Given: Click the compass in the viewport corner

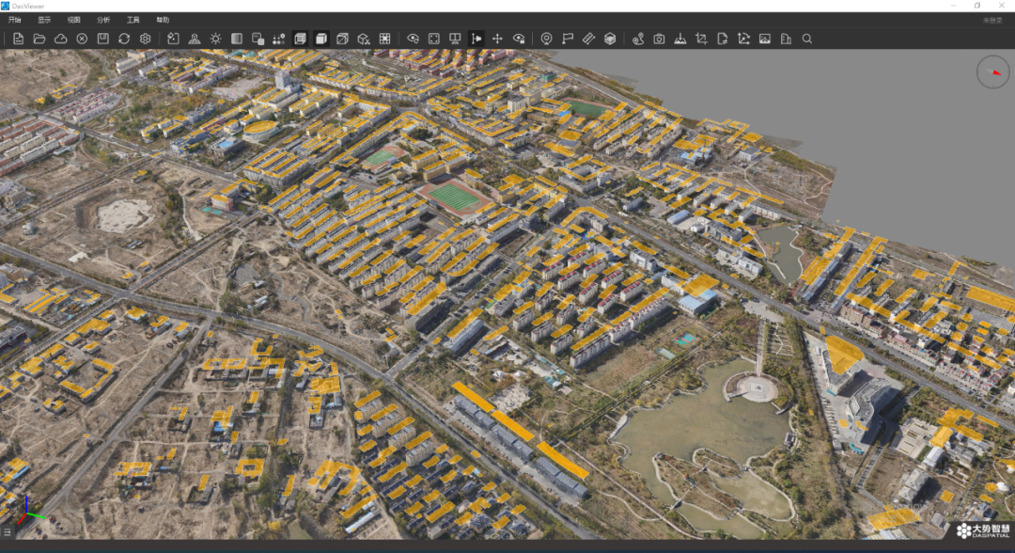Looking at the screenshot, I should click(992, 72).
